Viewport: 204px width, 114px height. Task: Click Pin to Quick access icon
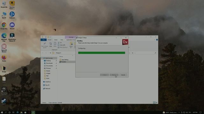pyautogui.click(x=45, y=45)
